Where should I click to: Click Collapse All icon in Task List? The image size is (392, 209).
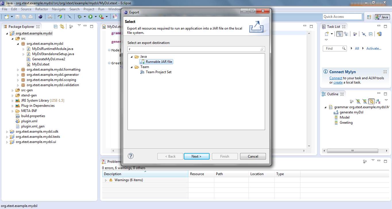[370, 34]
